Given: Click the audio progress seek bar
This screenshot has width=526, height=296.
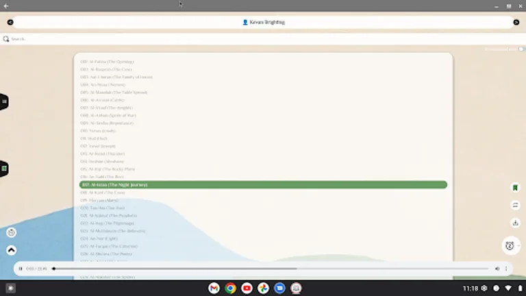Looking at the screenshot, I should point(271,269).
